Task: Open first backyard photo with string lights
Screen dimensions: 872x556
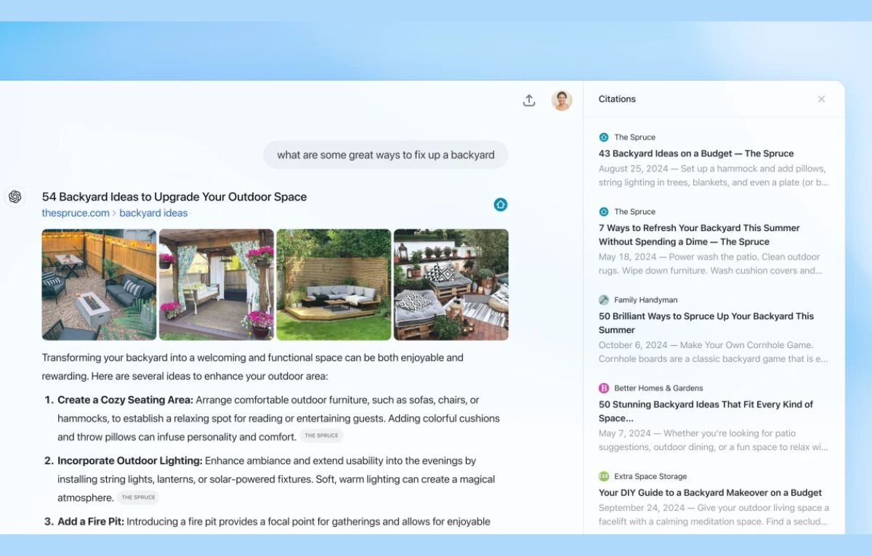Action: pos(99,285)
